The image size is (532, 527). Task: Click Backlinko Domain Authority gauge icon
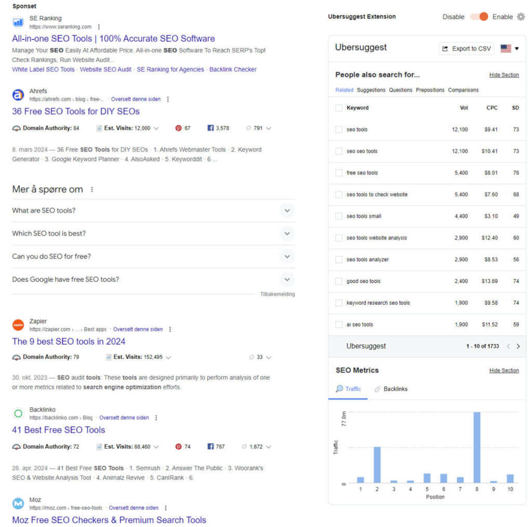click(x=16, y=448)
